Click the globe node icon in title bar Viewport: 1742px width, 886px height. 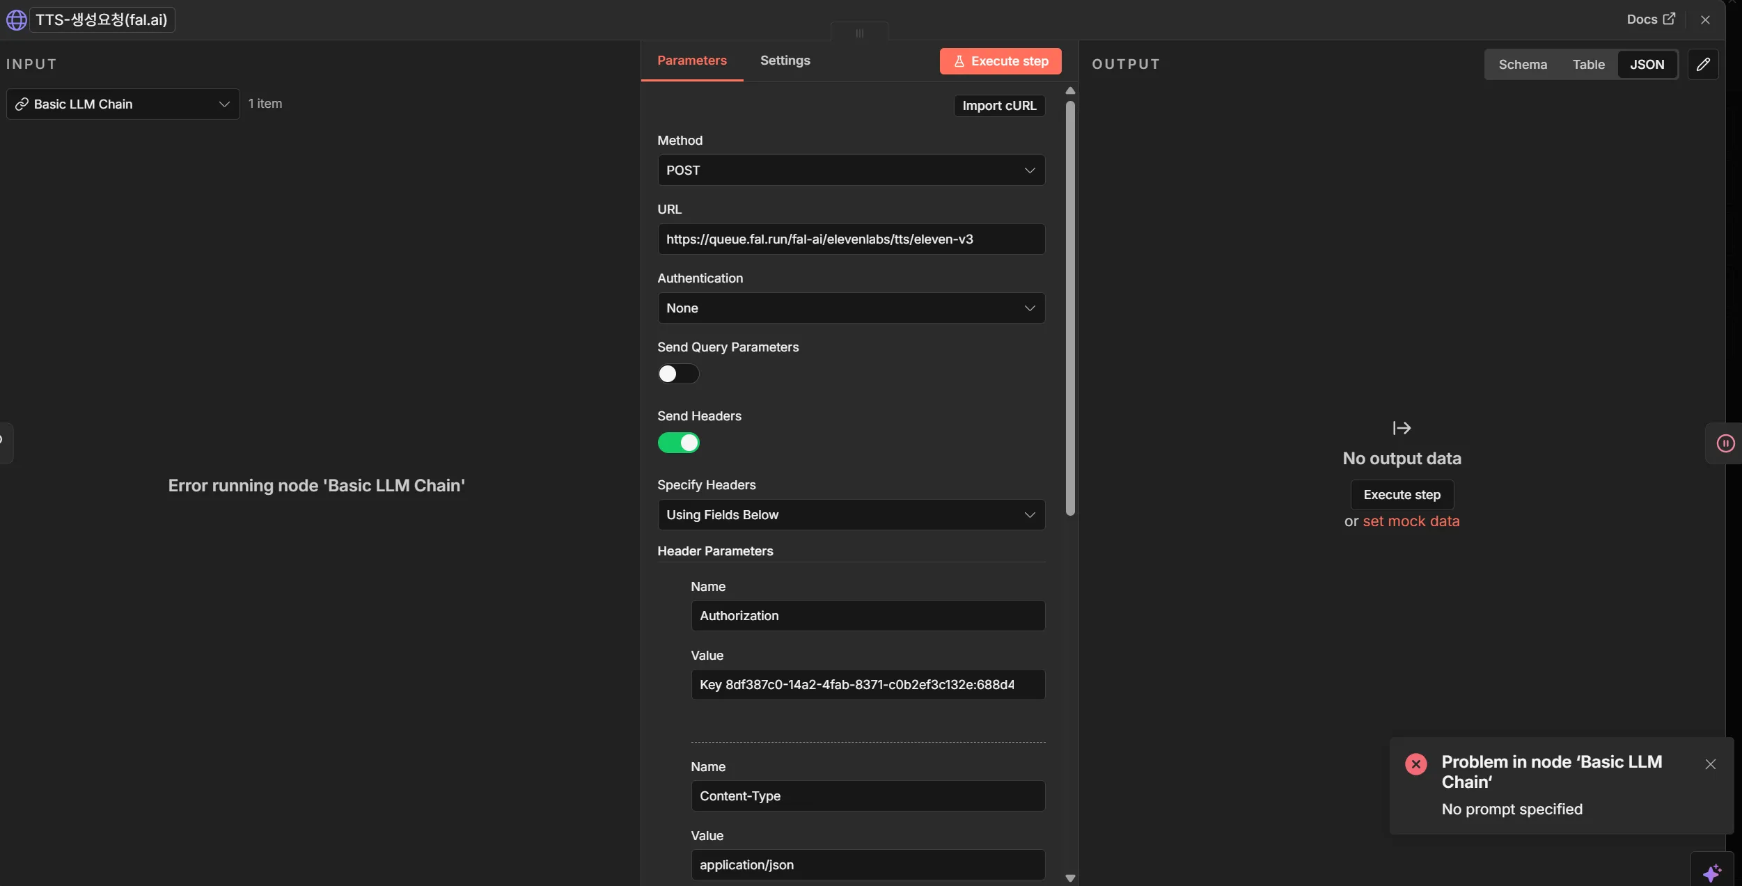tap(16, 19)
